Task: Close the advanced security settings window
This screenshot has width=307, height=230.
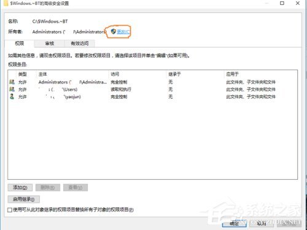Action: click(x=298, y=3)
